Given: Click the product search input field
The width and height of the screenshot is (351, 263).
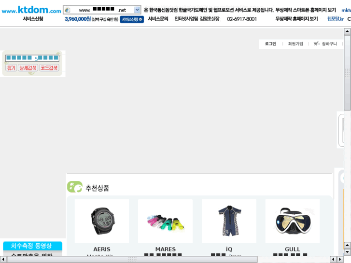Looking at the screenshot, I should tap(32, 58).
